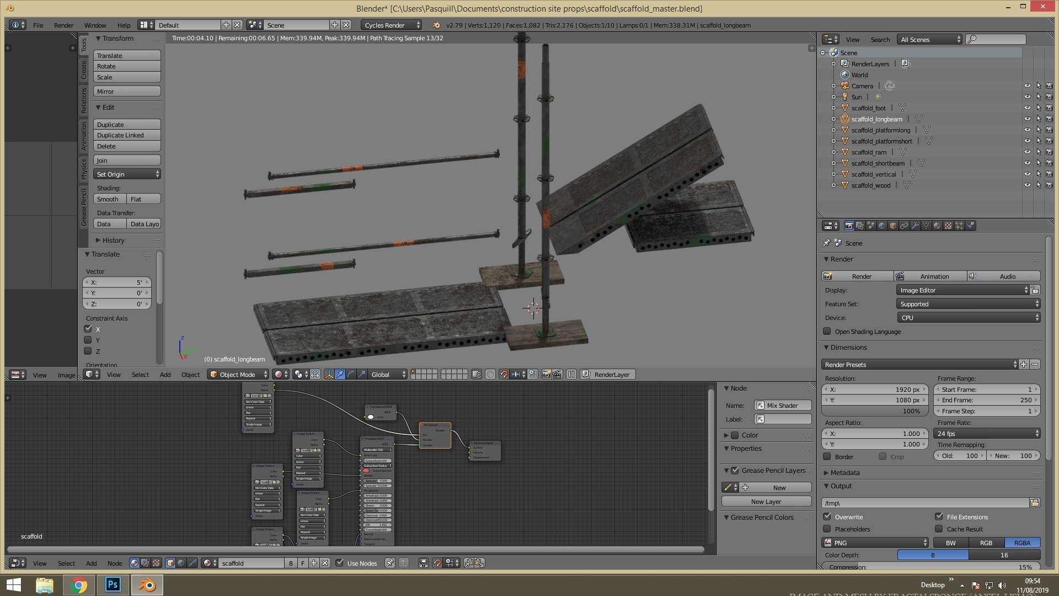
Task: Click the Join button
Action: pos(127,160)
